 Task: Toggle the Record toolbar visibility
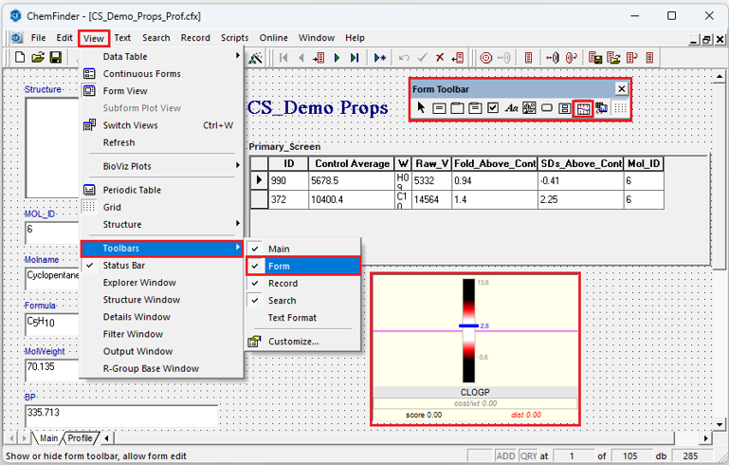click(x=282, y=284)
